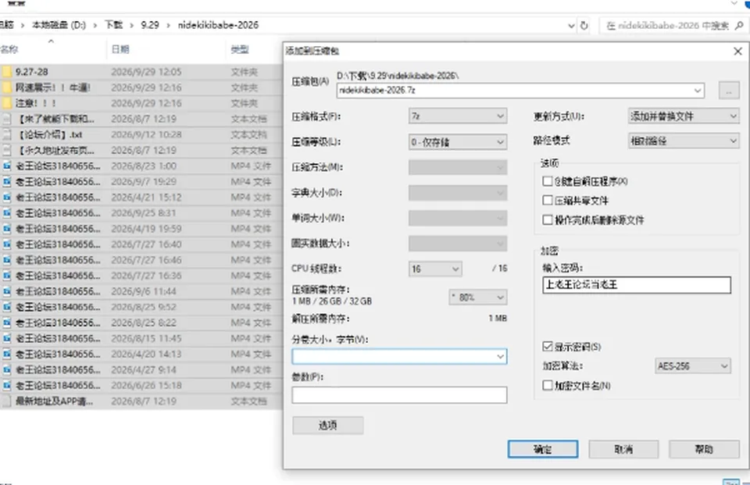
Task: Click the search magnifier icon in Explorer
Action: 740,25
